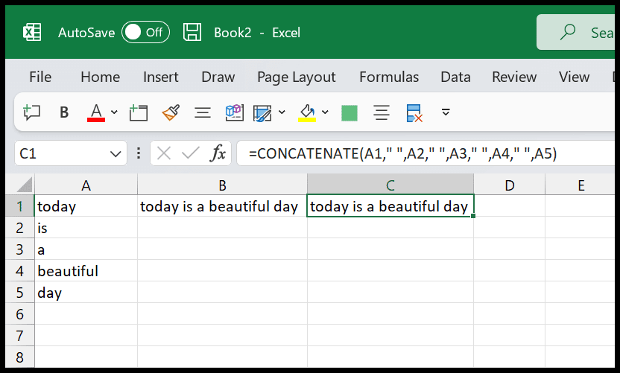Click the Select All corner triangle

point(24,185)
